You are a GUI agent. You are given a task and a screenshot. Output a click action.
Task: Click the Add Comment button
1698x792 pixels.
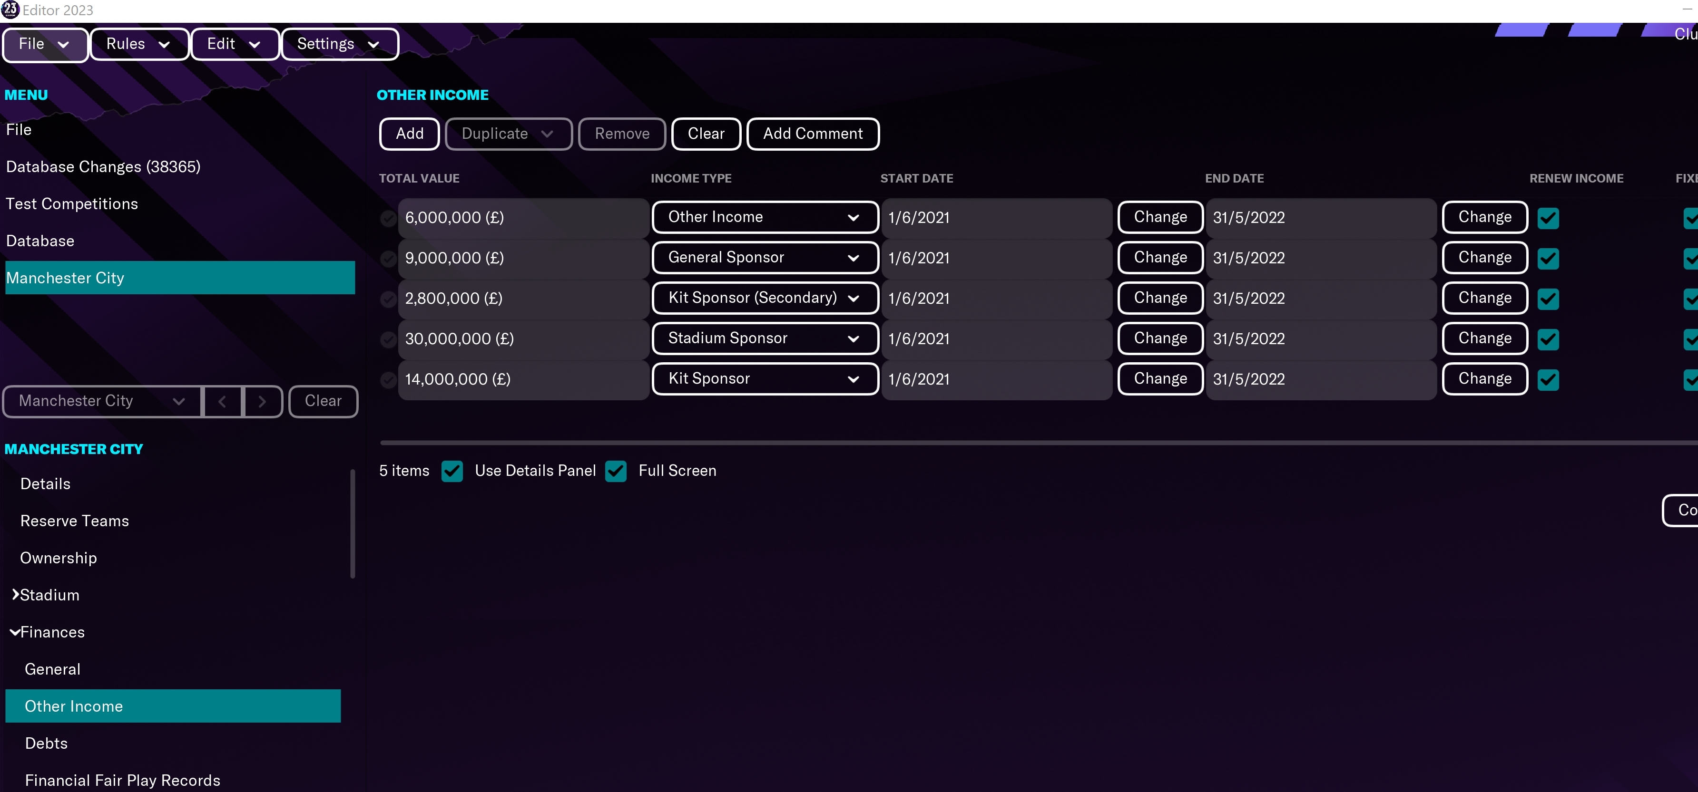(x=812, y=133)
